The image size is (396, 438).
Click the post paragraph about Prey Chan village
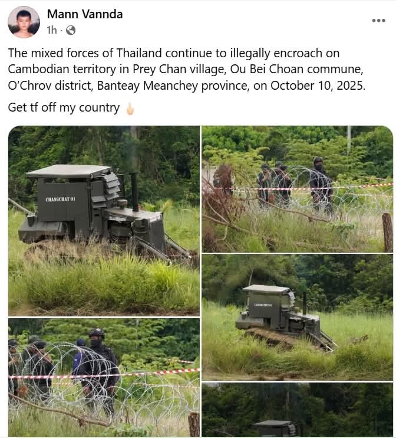click(x=187, y=69)
